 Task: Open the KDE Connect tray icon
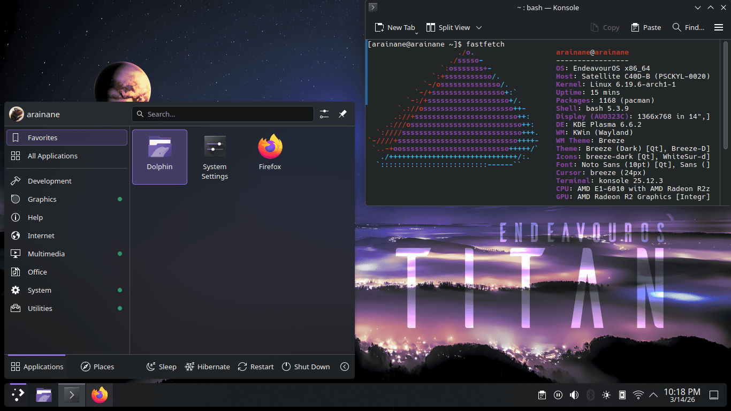tap(622, 395)
